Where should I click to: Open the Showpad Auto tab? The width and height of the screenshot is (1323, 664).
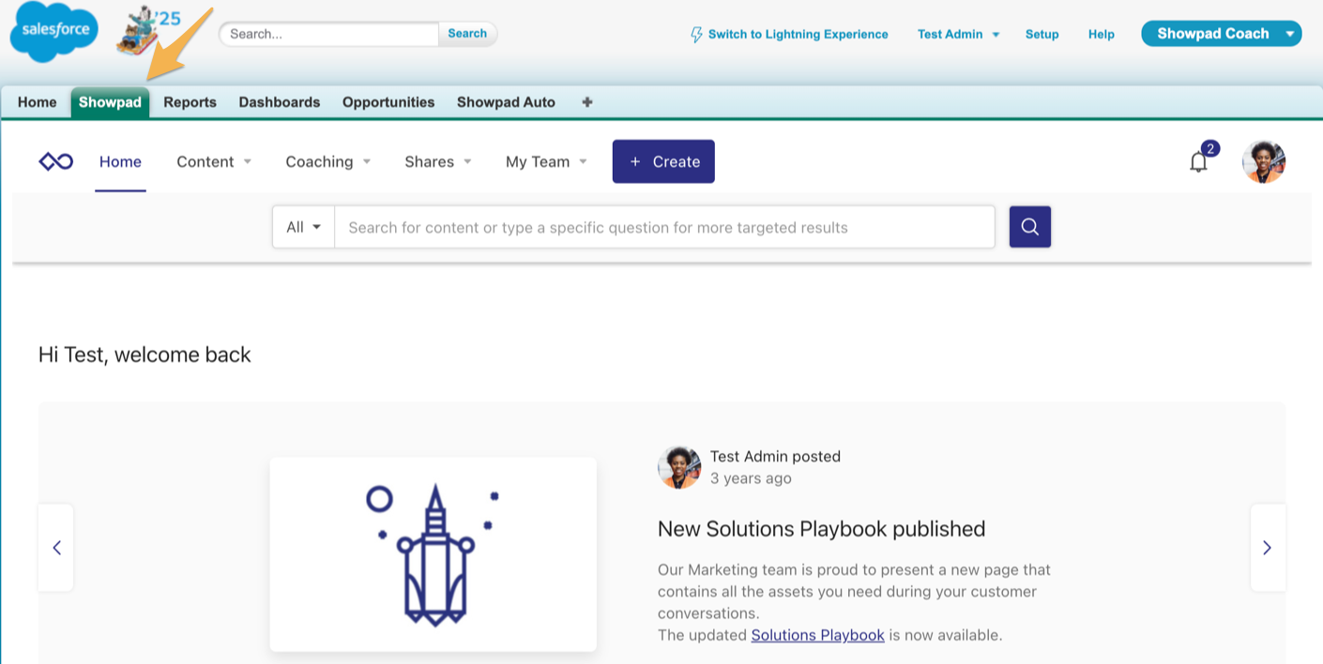[x=506, y=102]
